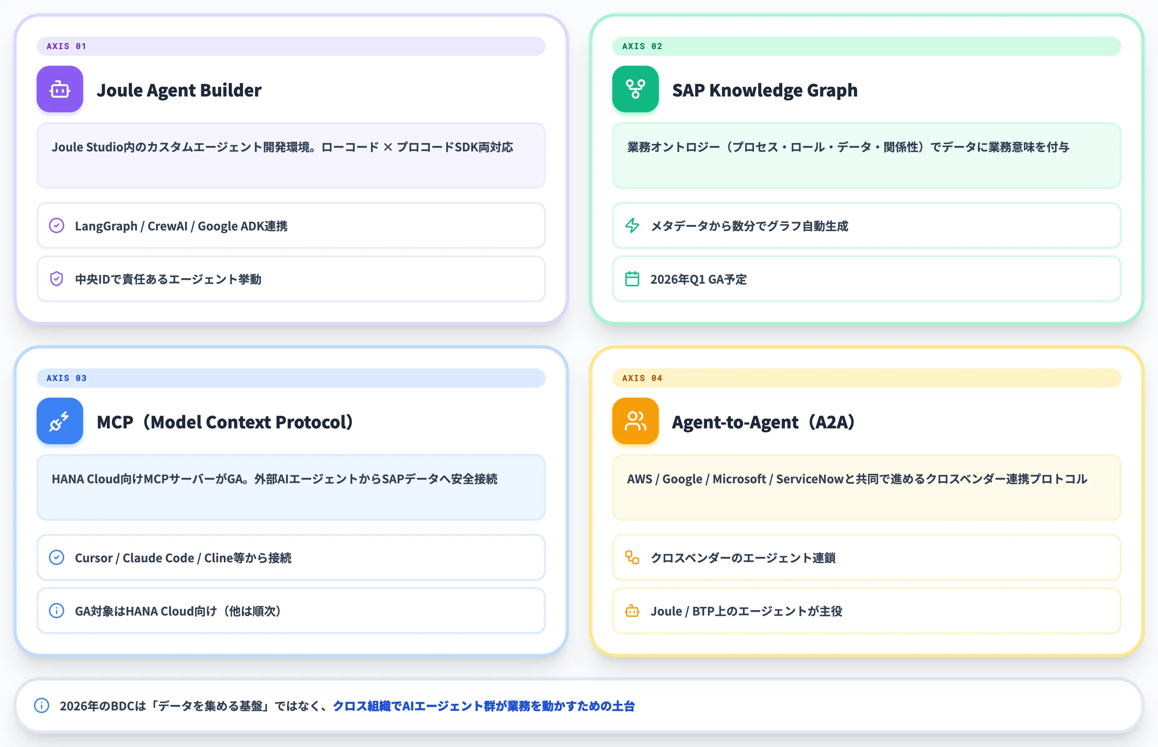This screenshot has width=1158, height=747.
Task: Select the AXIS 01 label pill
Action: [x=291, y=46]
